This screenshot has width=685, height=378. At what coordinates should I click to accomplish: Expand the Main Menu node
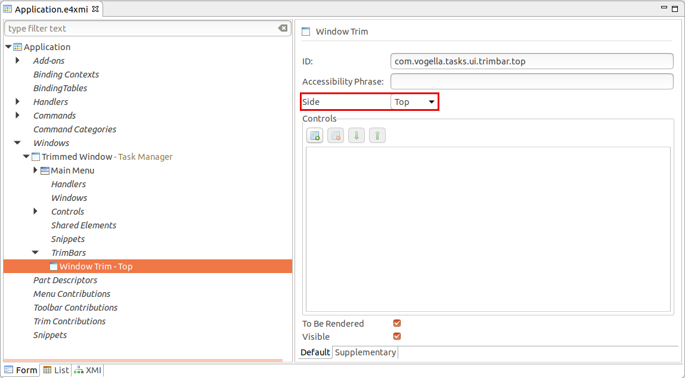pyautogui.click(x=35, y=170)
